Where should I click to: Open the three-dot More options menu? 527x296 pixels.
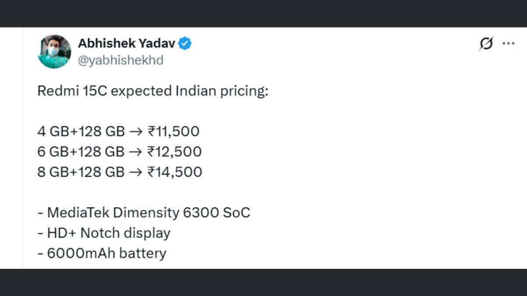point(509,43)
